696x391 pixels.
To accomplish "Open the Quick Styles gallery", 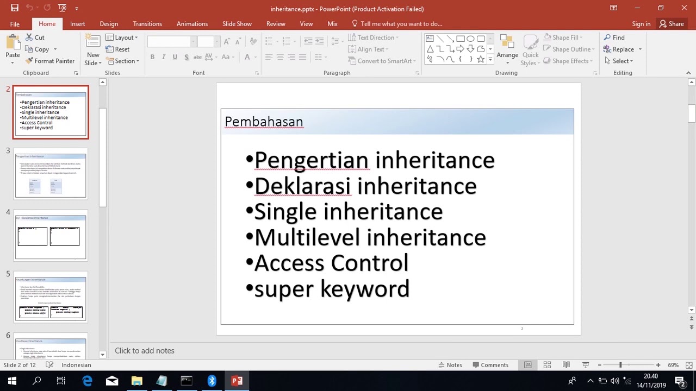I will point(530,51).
